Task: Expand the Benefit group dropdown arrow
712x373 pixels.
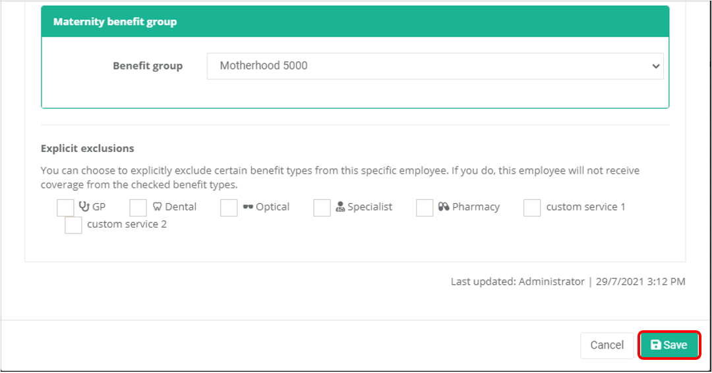Action: click(x=655, y=66)
